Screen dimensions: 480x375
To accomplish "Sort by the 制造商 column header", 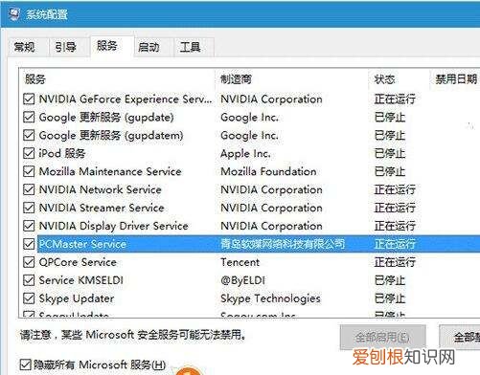I will 291,79.
